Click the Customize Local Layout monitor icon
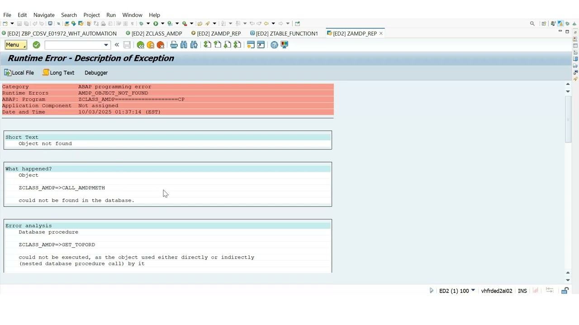Screen dimensions: 579x325 (x=284, y=45)
